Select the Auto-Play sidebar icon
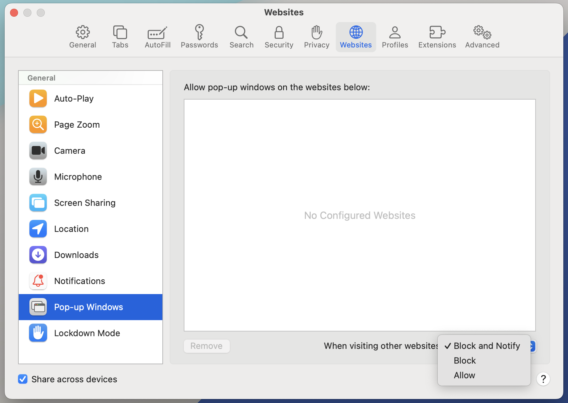Viewport: 568px width, 403px height. [38, 98]
